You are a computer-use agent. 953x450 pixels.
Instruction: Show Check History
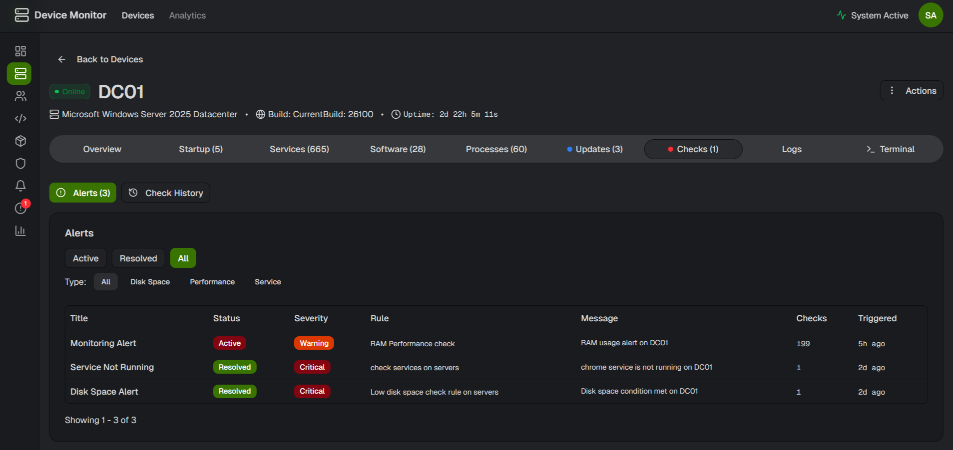pyautogui.click(x=166, y=193)
